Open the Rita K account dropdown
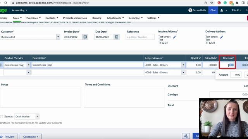The image size is (248, 139). [x=237, y=10]
